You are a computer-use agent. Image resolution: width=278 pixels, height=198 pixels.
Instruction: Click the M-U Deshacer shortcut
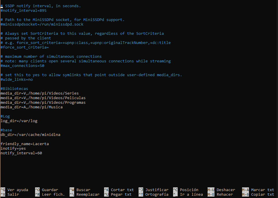click(221, 190)
